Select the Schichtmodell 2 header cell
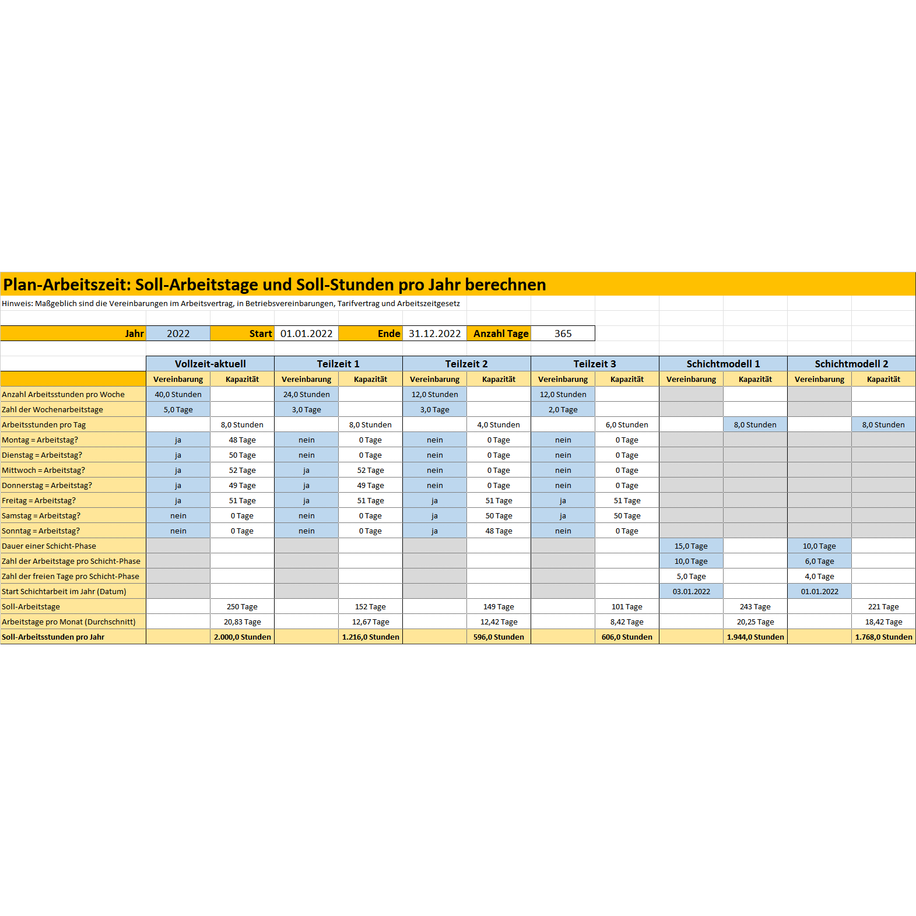Screen dimensions: 916x916 click(x=851, y=364)
